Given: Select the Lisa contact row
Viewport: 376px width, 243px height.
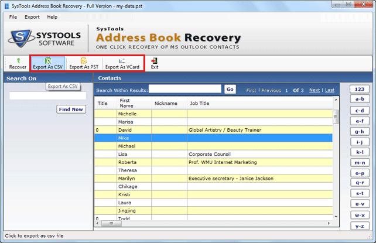Looking at the screenshot, I should tap(213, 154).
